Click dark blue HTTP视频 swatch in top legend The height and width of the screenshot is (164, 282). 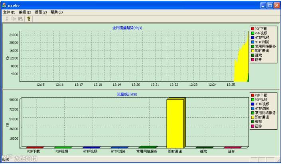pyautogui.click(x=252, y=38)
